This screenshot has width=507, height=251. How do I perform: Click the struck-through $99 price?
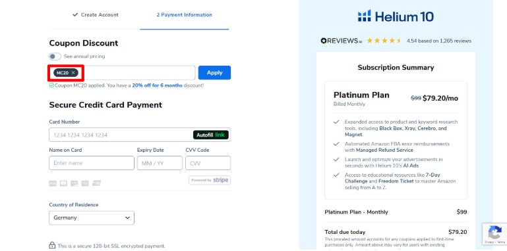416,99
